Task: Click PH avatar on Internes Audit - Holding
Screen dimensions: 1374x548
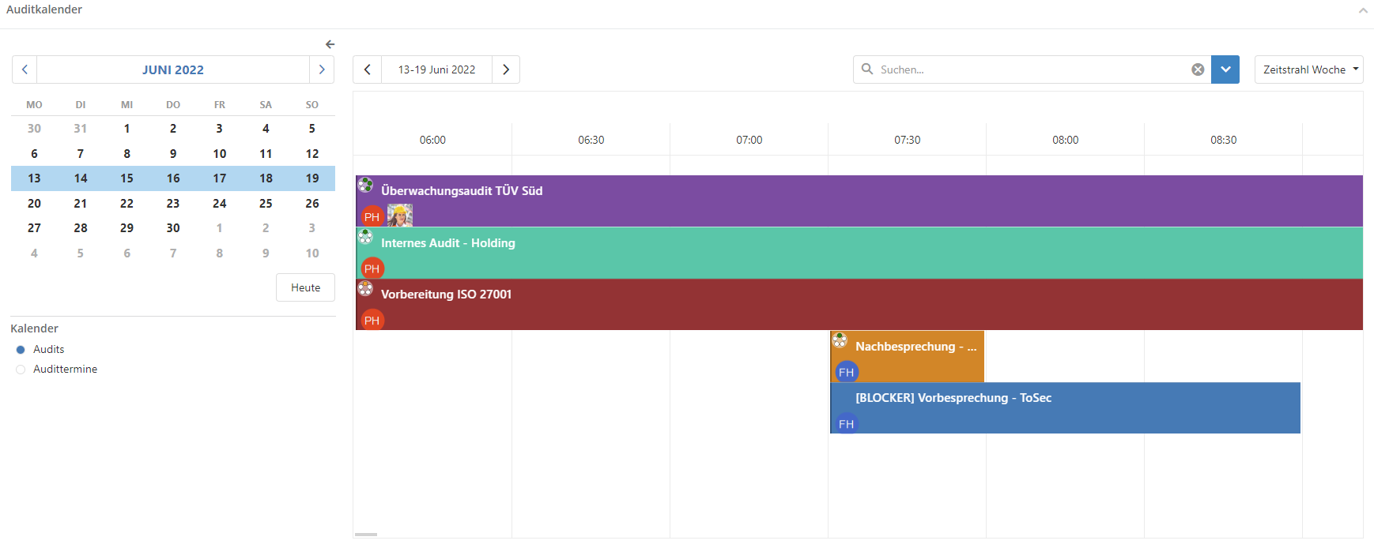Action: (372, 268)
